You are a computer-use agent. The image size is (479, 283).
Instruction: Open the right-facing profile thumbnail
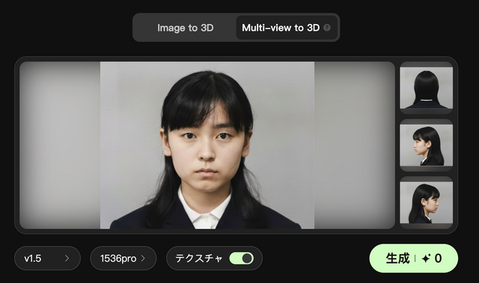tap(426, 202)
